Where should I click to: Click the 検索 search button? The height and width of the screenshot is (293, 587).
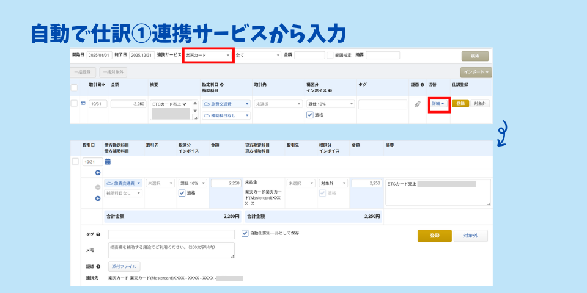pos(474,56)
